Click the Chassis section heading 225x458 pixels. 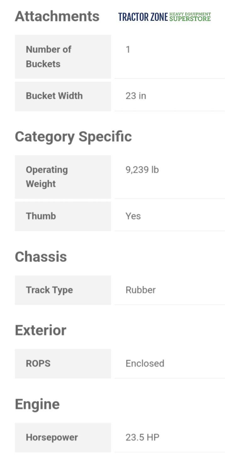coord(41,257)
